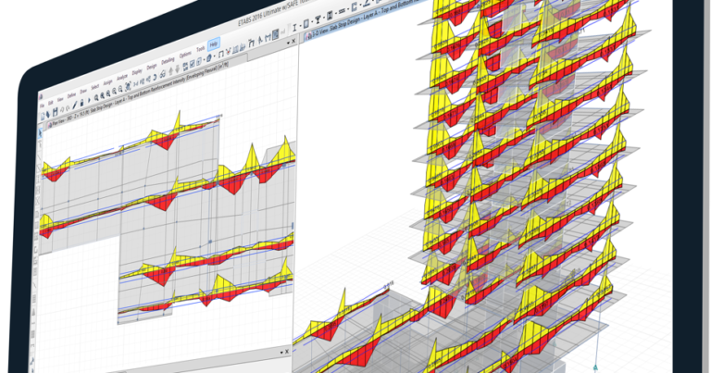
Task: Click the Show Undeformed Shape frame icon
Action: coord(221,54)
